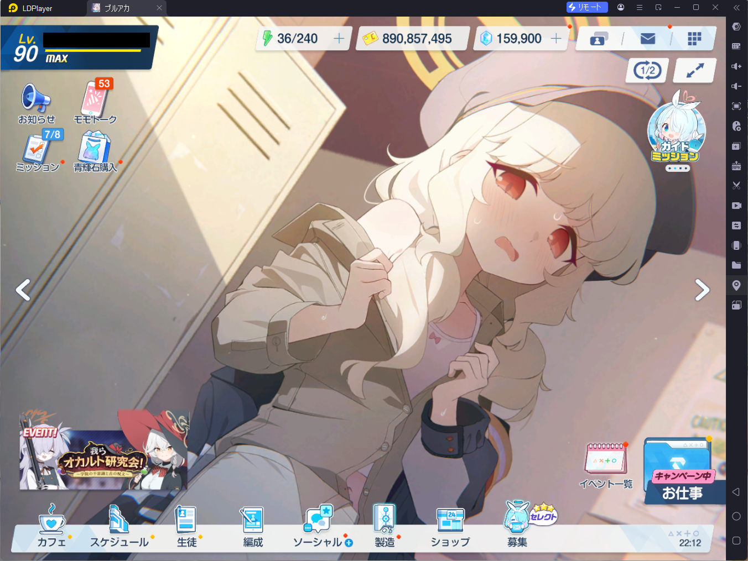Viewport: 748px width, 561px height.
Task: Open LDPlayer shared folder
Action: pos(736,265)
